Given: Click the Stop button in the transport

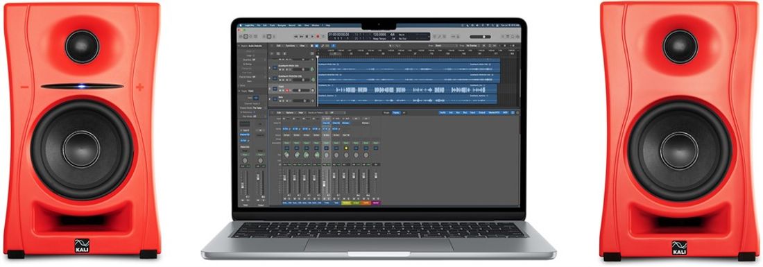Looking at the screenshot, I should coord(307,36).
